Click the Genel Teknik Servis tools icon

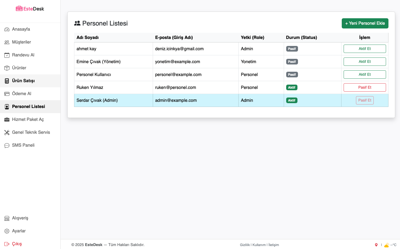coord(7,132)
